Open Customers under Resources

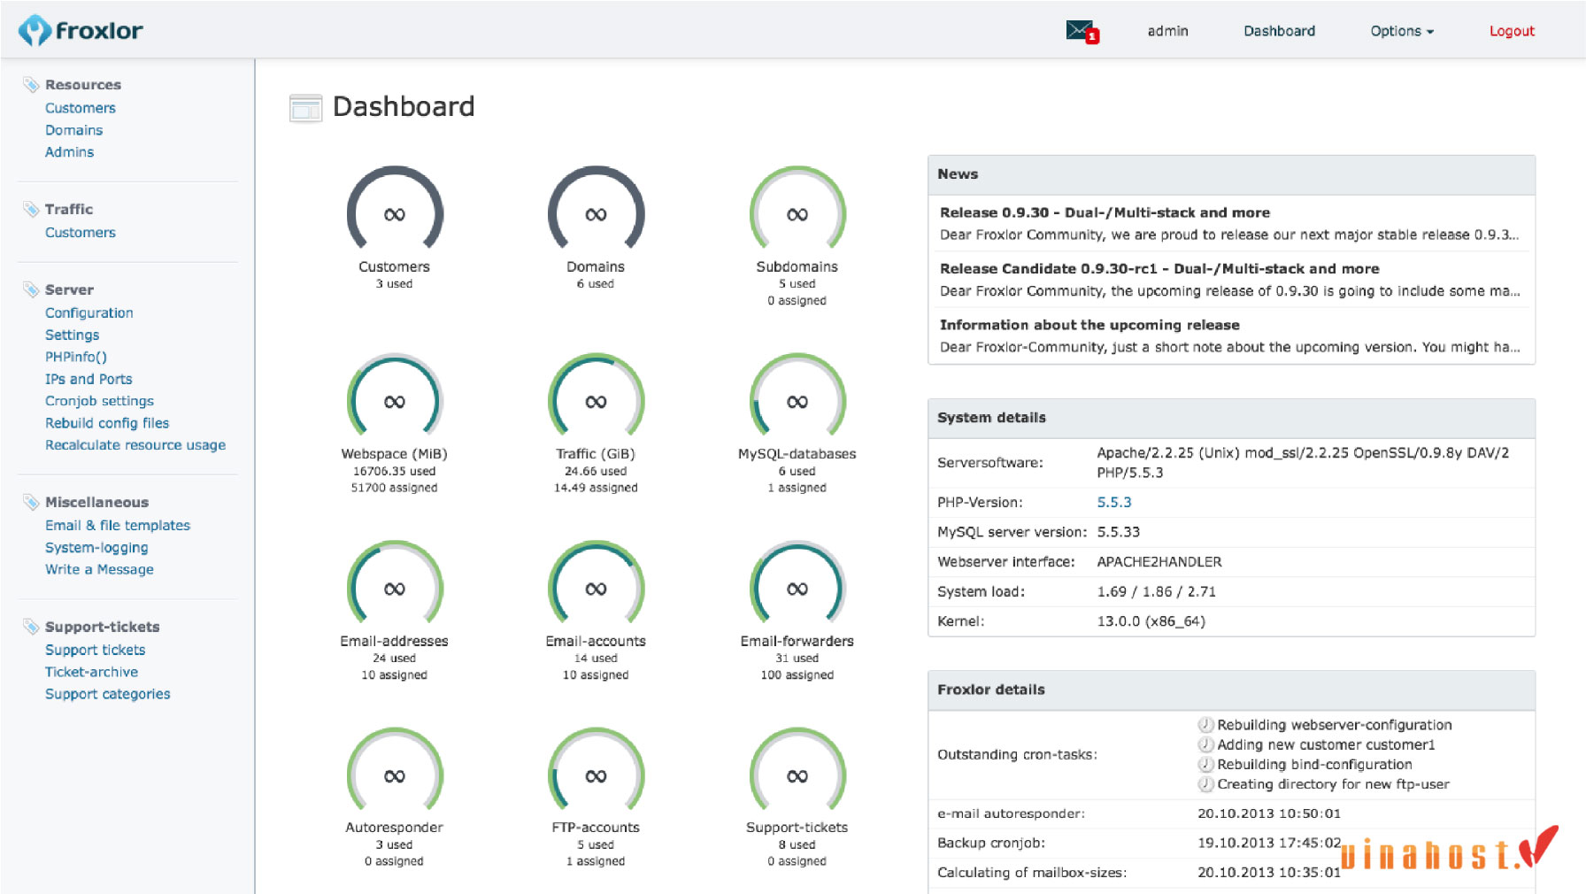click(81, 108)
